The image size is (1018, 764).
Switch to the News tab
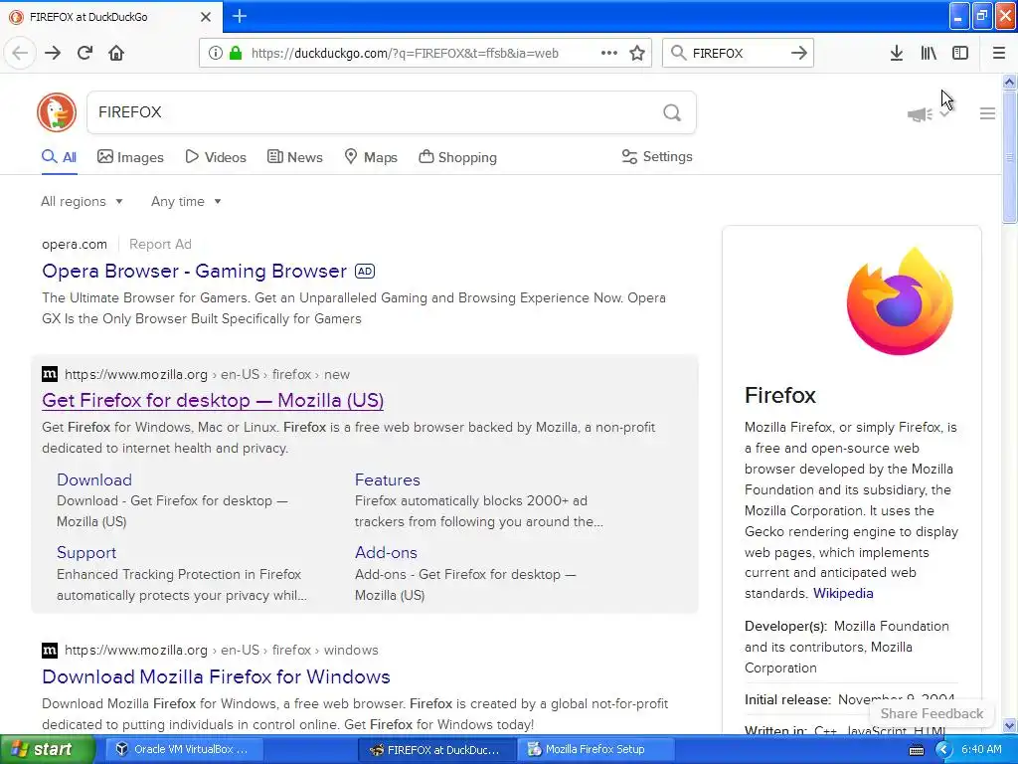click(294, 157)
